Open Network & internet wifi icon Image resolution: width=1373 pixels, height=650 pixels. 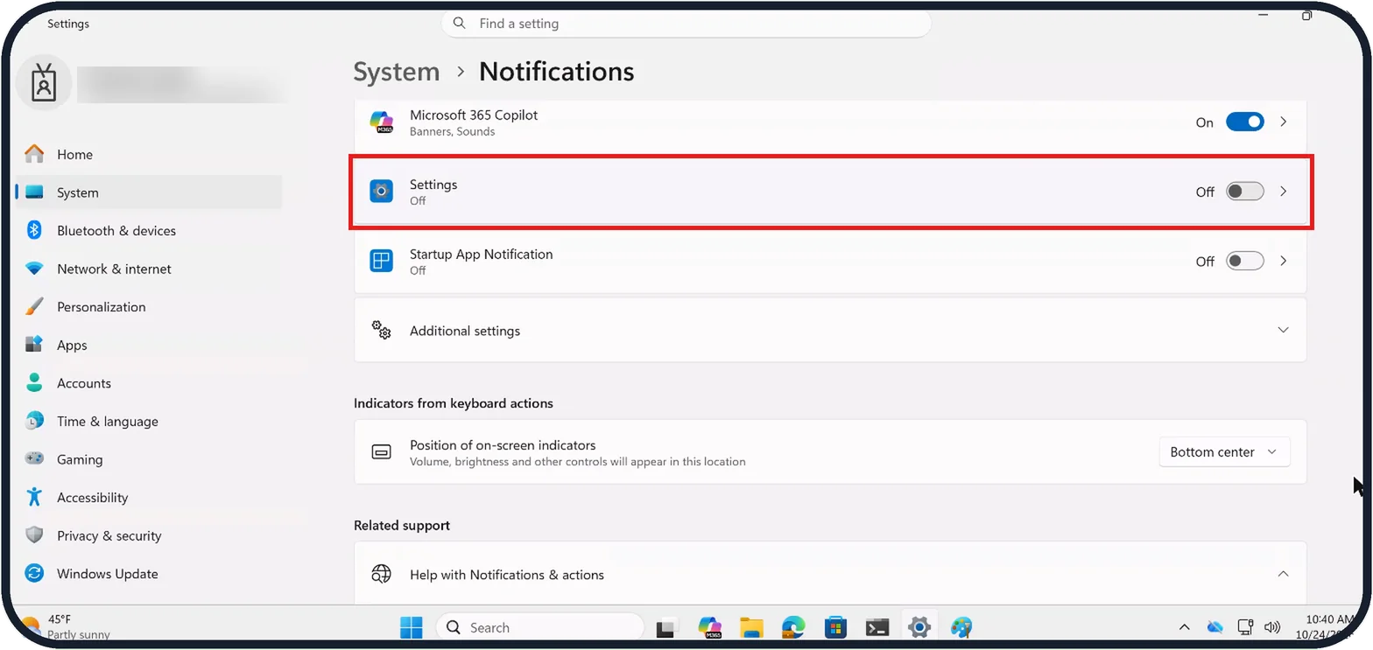pos(34,269)
